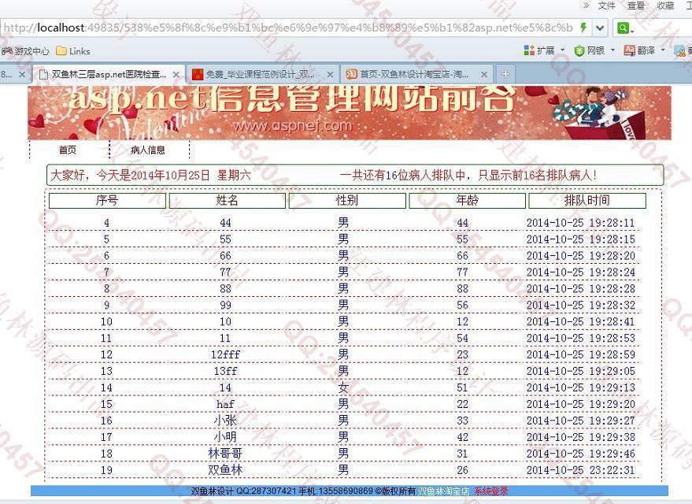Open the Links bookmarks folder
The width and height of the screenshot is (692, 504).
pos(72,51)
